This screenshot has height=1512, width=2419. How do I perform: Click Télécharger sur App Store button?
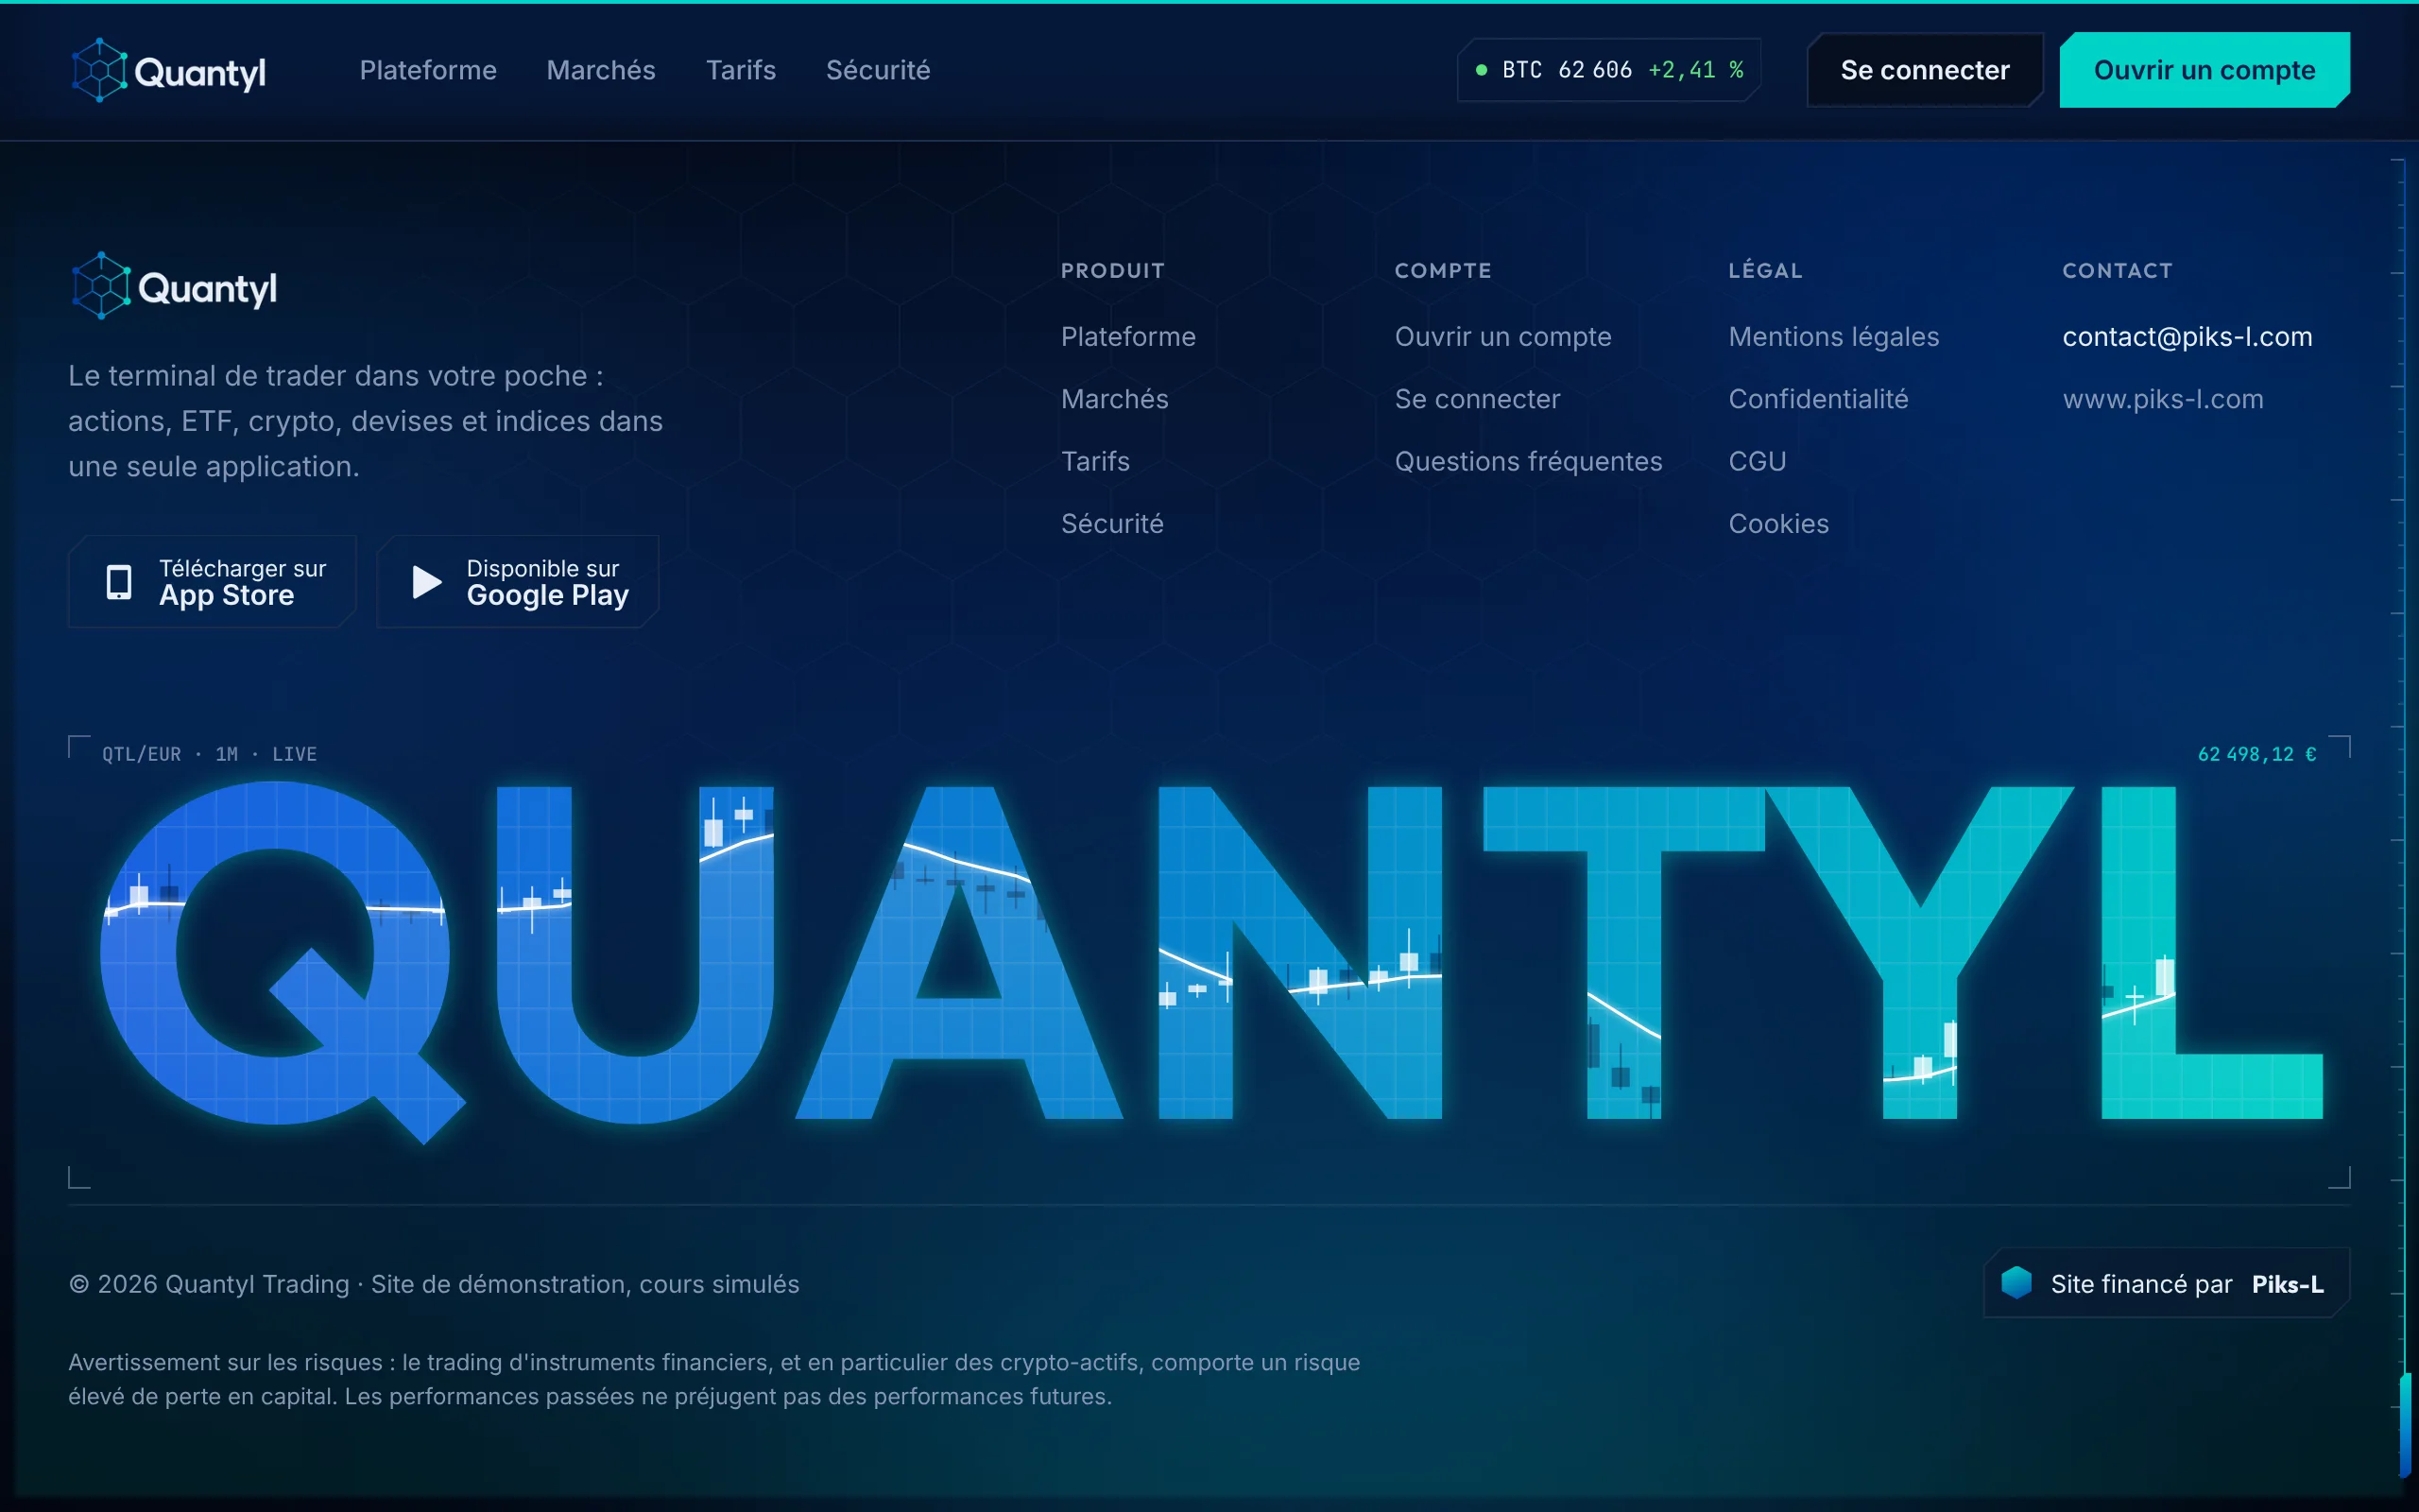(x=212, y=582)
